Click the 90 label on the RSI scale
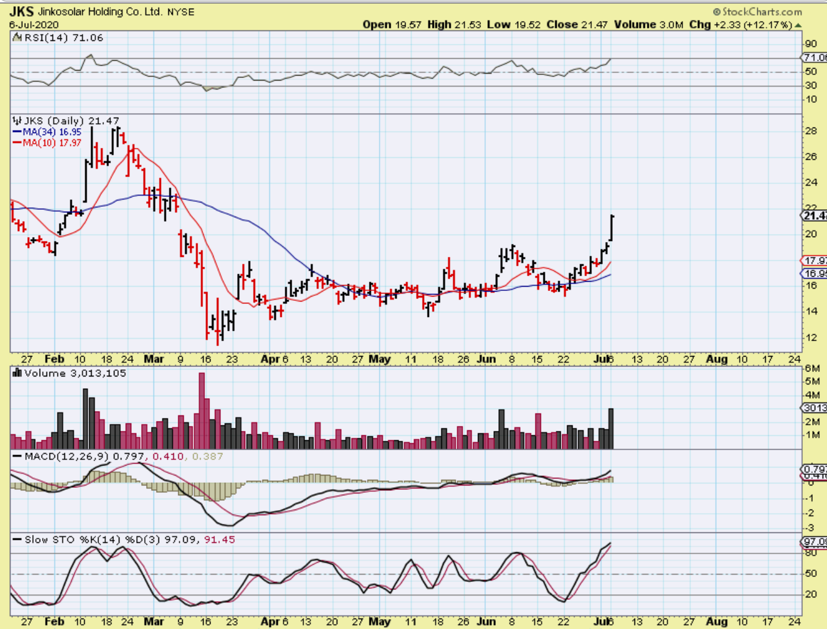The image size is (827, 629). pos(811,44)
